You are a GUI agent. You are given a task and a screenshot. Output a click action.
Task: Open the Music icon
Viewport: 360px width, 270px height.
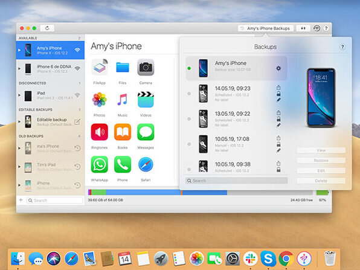tap(123, 100)
